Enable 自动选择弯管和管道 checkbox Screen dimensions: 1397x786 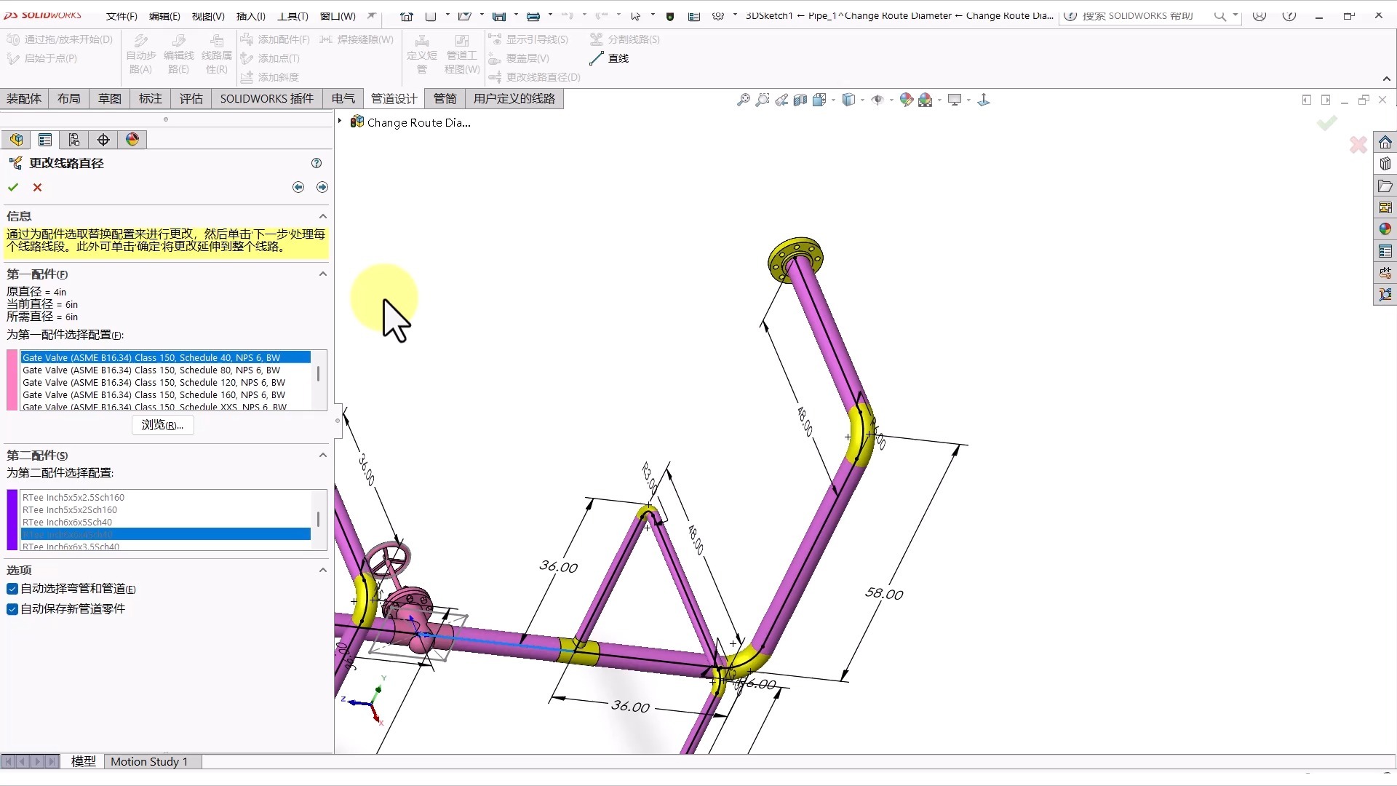tap(11, 589)
